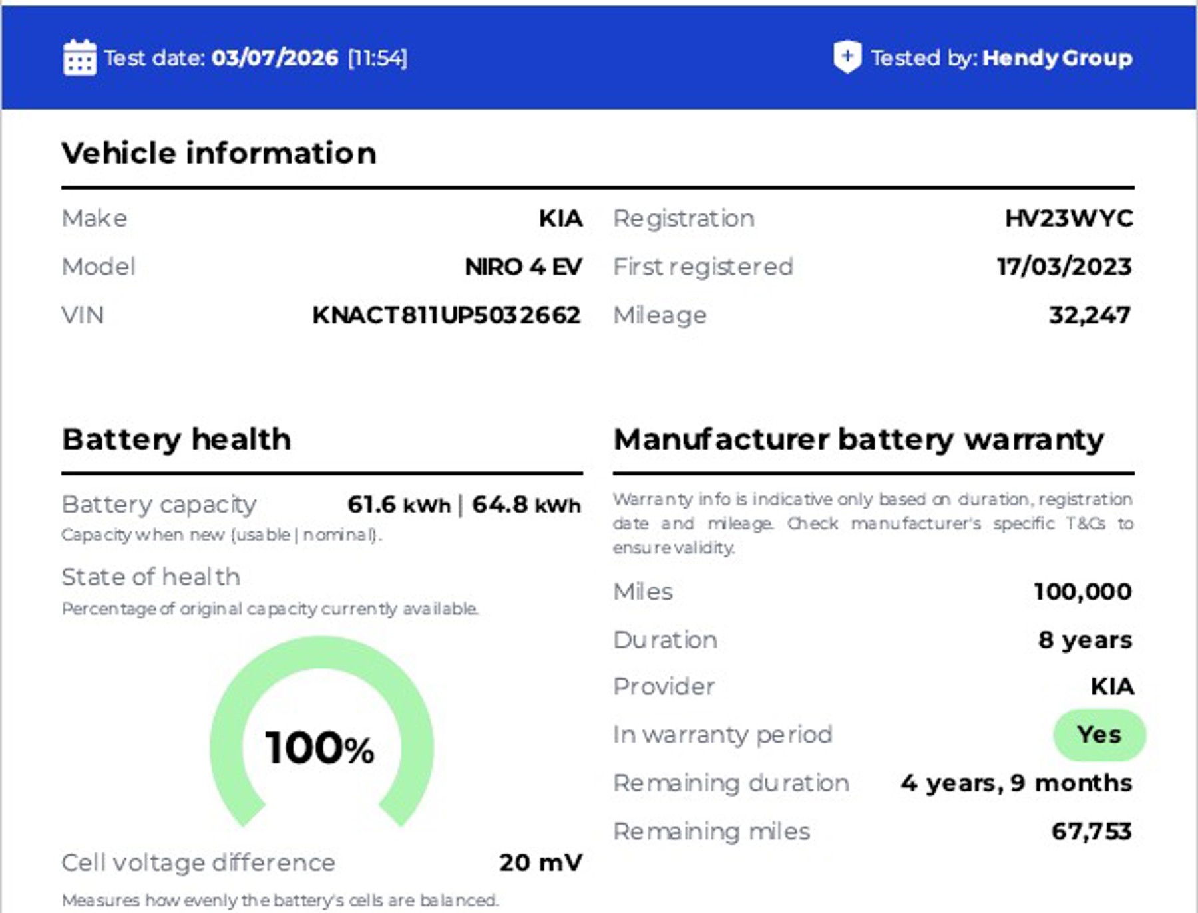Click the test time [11:54]
Image resolution: width=1198 pixels, height=913 pixels.
tap(377, 58)
